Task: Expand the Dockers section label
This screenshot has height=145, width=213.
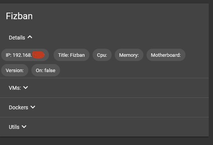Action: [x=18, y=107]
